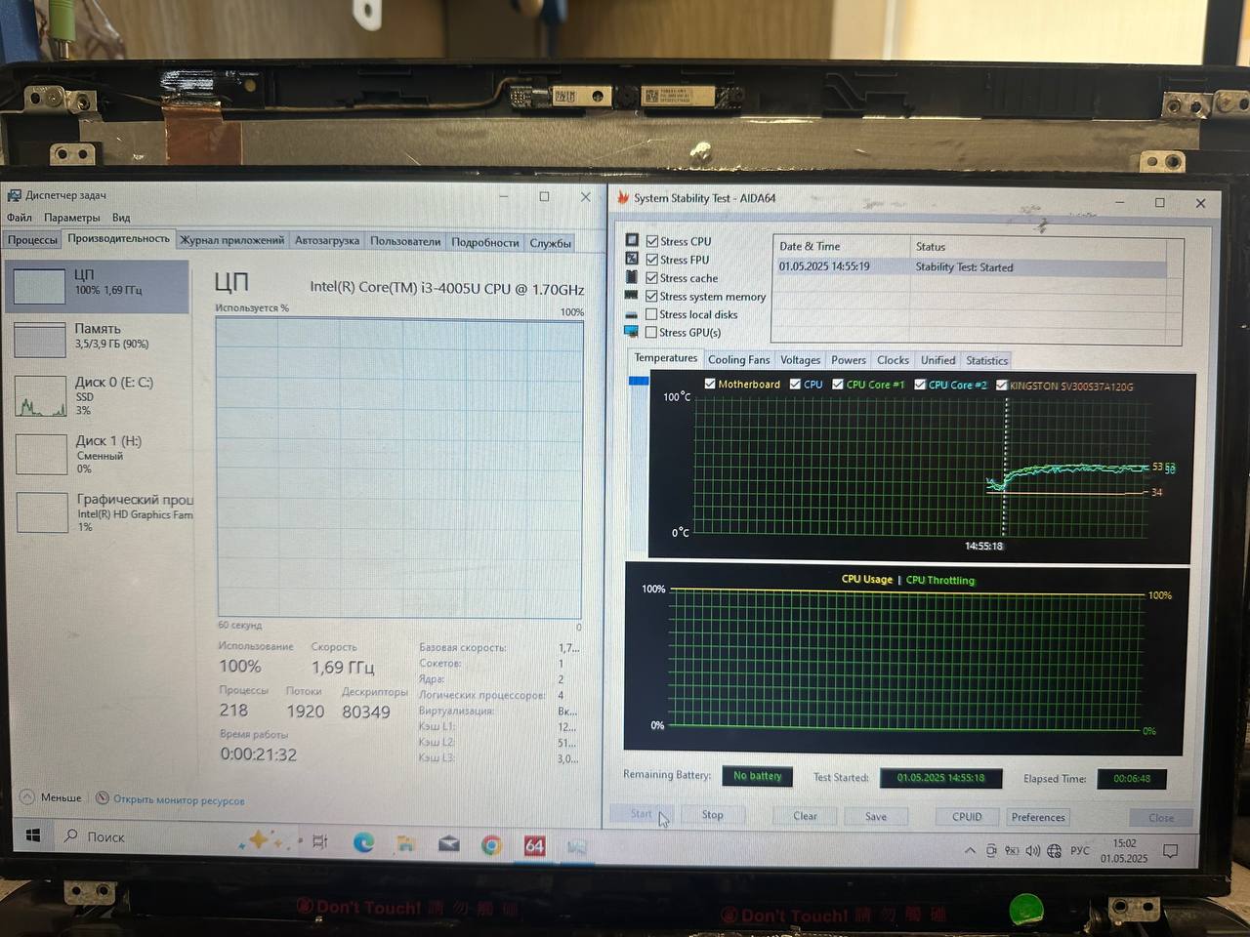Open the notification center icon
The width and height of the screenshot is (1250, 937).
click(1171, 851)
